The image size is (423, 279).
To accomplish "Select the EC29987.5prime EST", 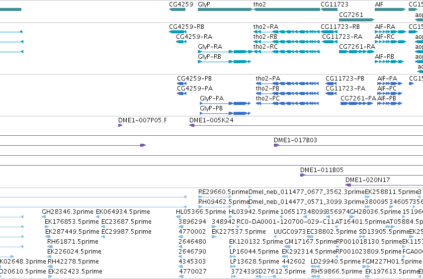I will (103, 237).
